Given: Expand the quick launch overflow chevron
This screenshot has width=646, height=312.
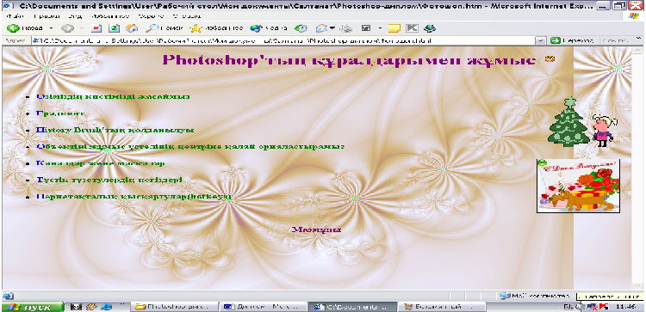Looking at the screenshot, I should [122, 305].
